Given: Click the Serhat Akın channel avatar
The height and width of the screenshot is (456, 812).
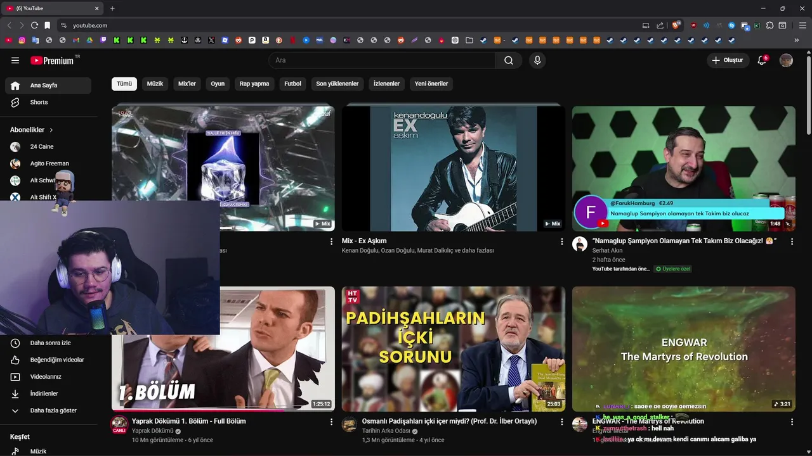Looking at the screenshot, I should click(580, 244).
